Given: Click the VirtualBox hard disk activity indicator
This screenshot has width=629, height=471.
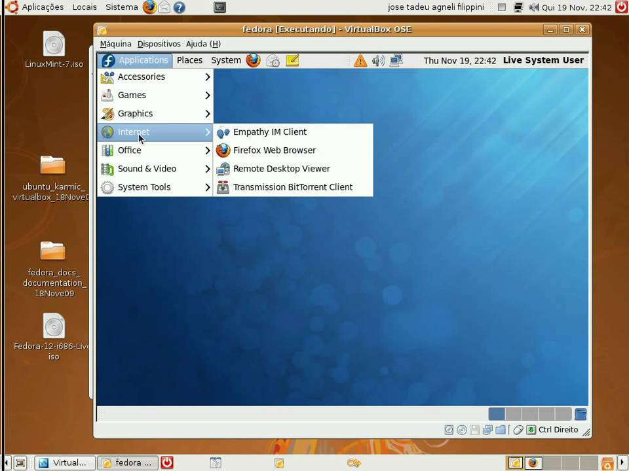Looking at the screenshot, I should [x=449, y=430].
